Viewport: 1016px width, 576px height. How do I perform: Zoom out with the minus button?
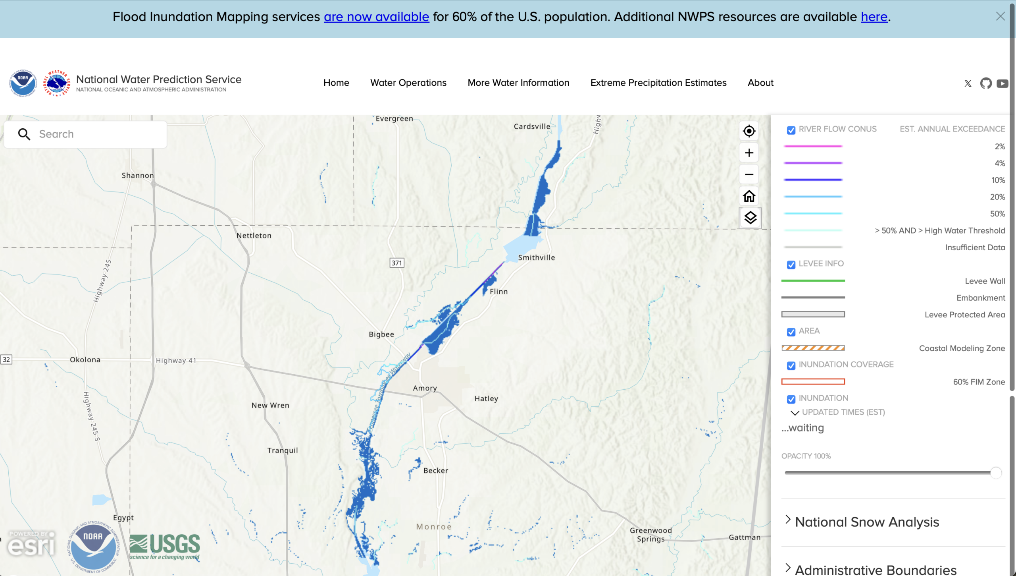pos(749,174)
